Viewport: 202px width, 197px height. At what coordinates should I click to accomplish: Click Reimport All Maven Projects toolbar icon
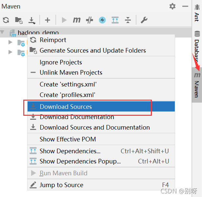6,20
